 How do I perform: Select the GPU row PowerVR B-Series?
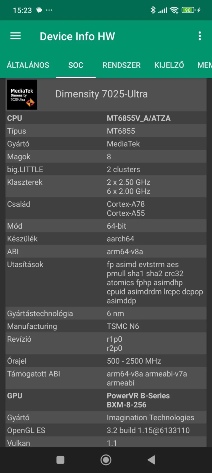click(x=106, y=400)
